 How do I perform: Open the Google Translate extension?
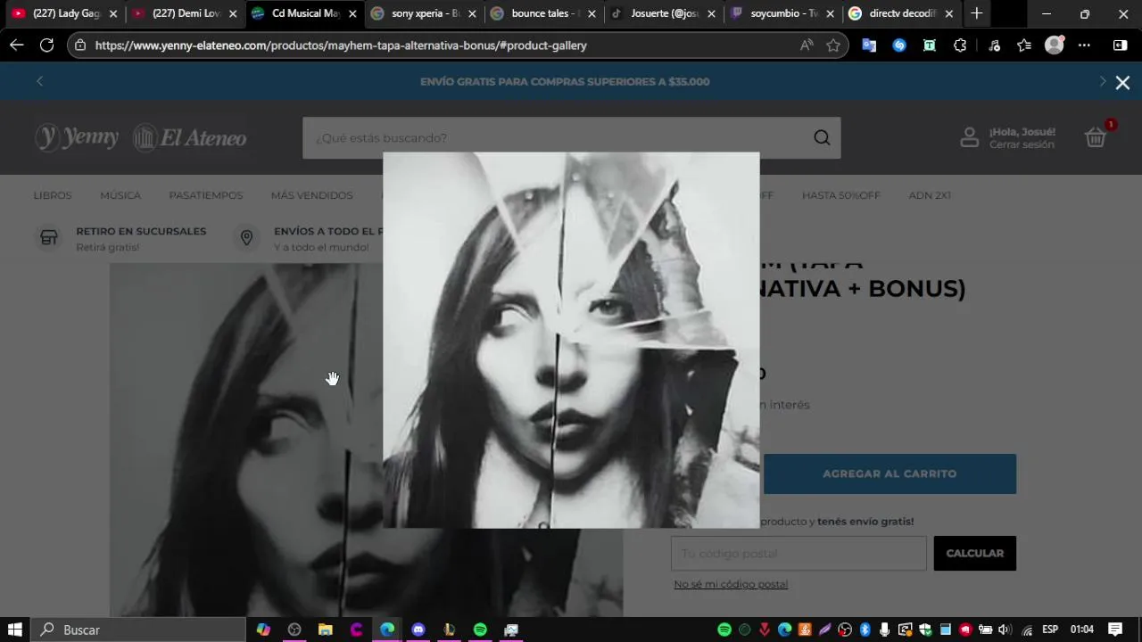(x=869, y=45)
